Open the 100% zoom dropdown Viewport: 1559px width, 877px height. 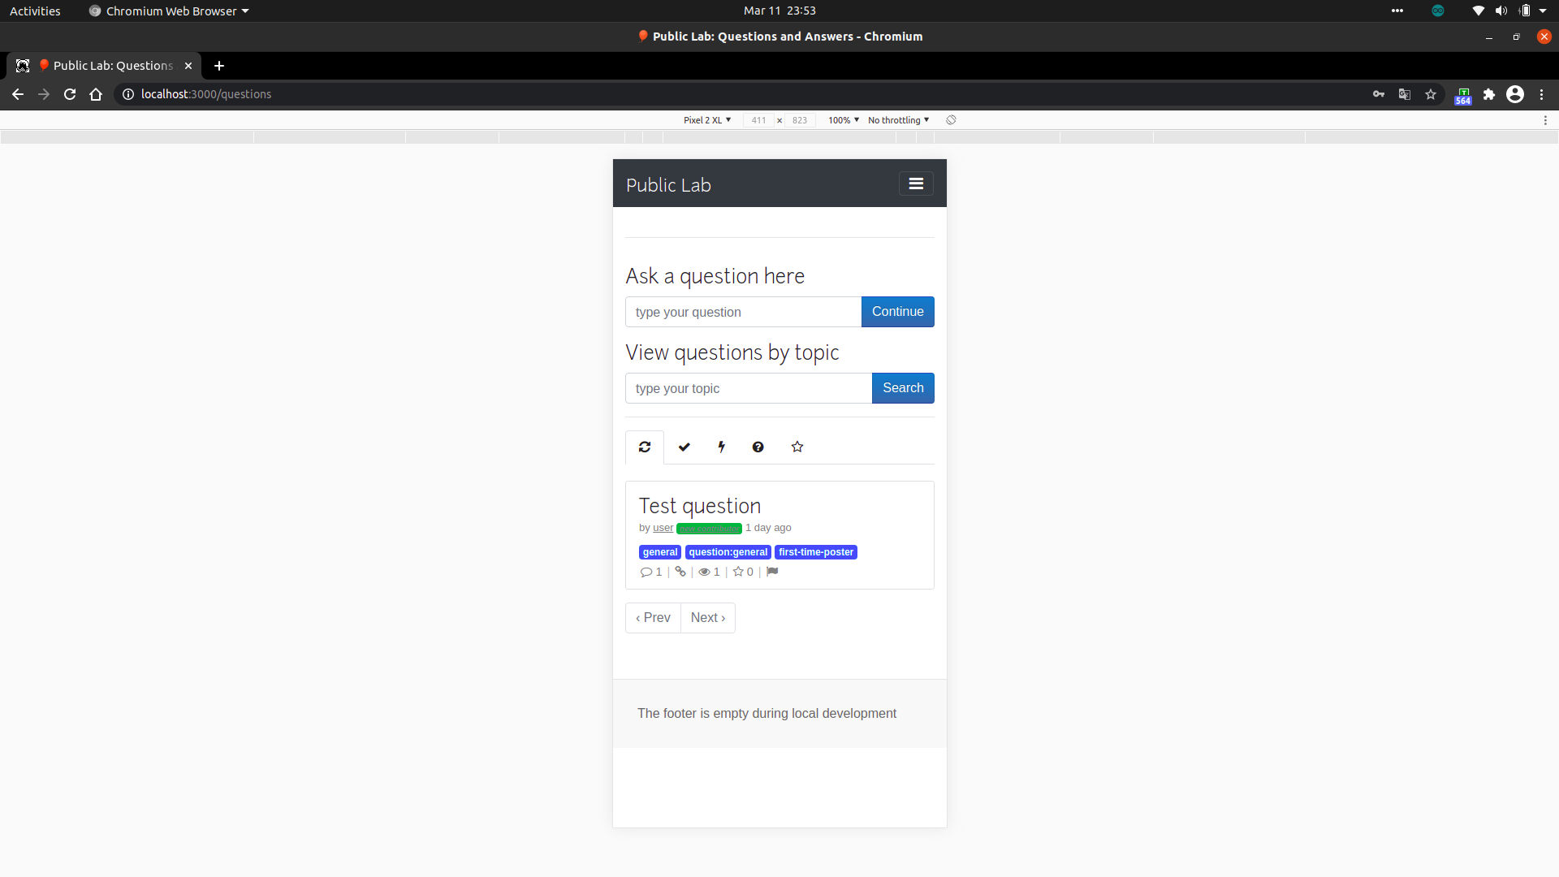(843, 120)
